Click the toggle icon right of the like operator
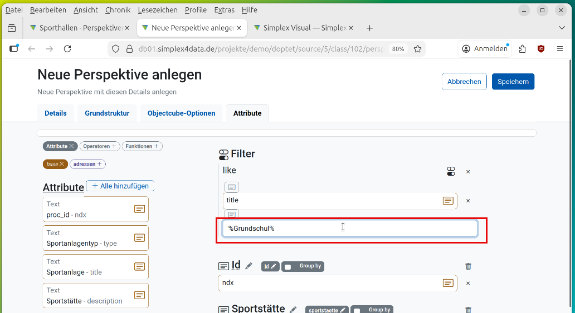 coord(451,172)
